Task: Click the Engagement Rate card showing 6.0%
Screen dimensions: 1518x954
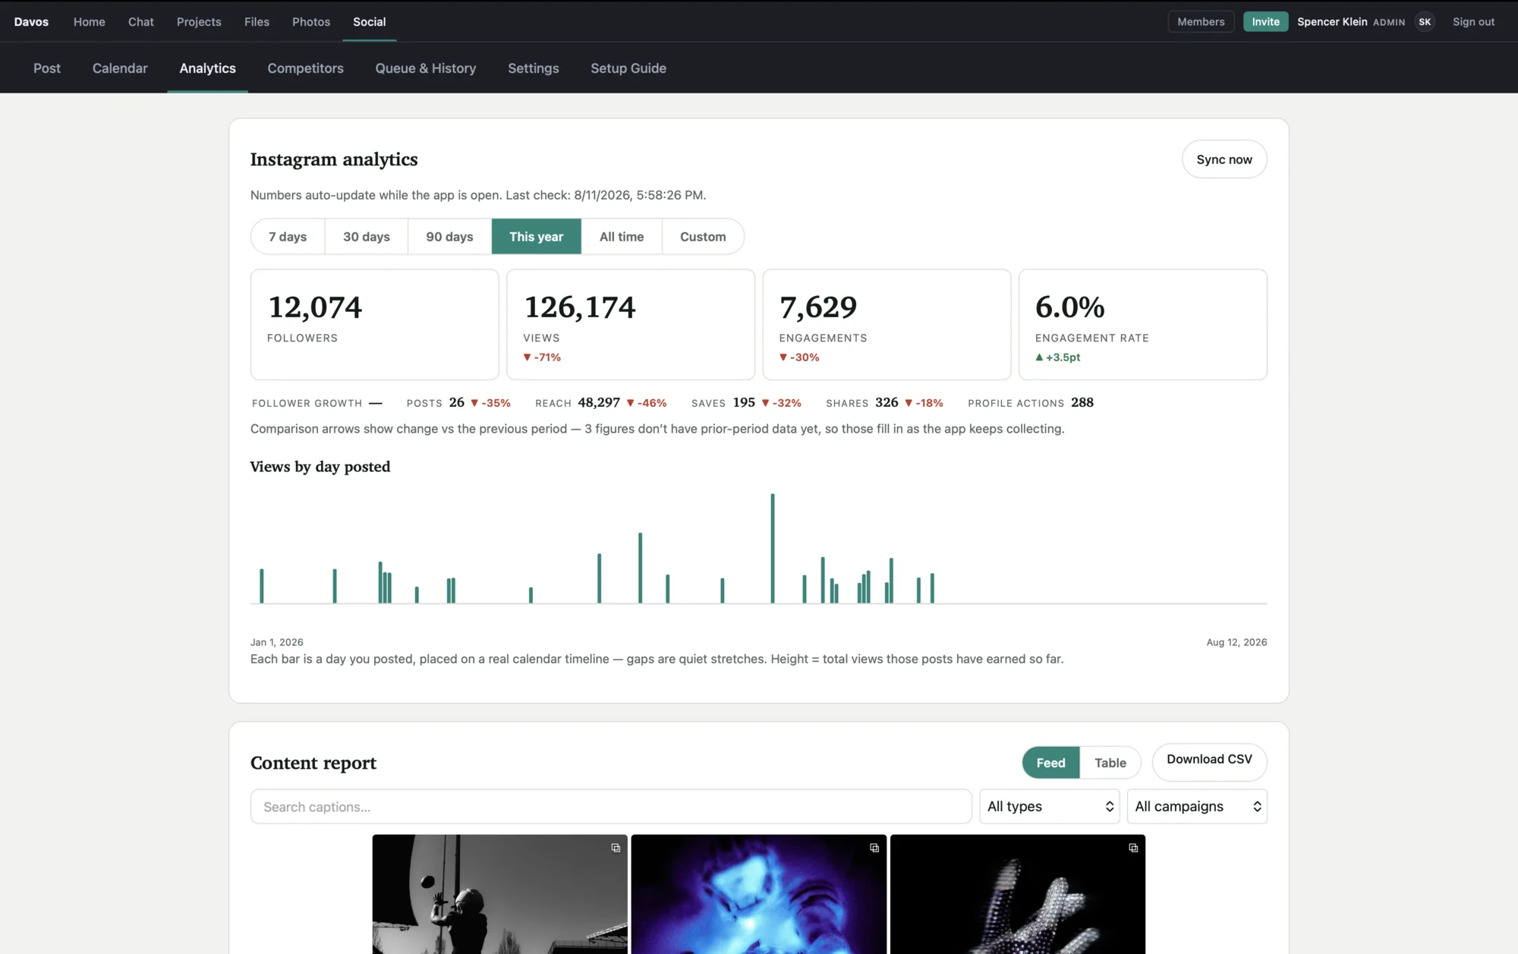Action: (x=1143, y=325)
